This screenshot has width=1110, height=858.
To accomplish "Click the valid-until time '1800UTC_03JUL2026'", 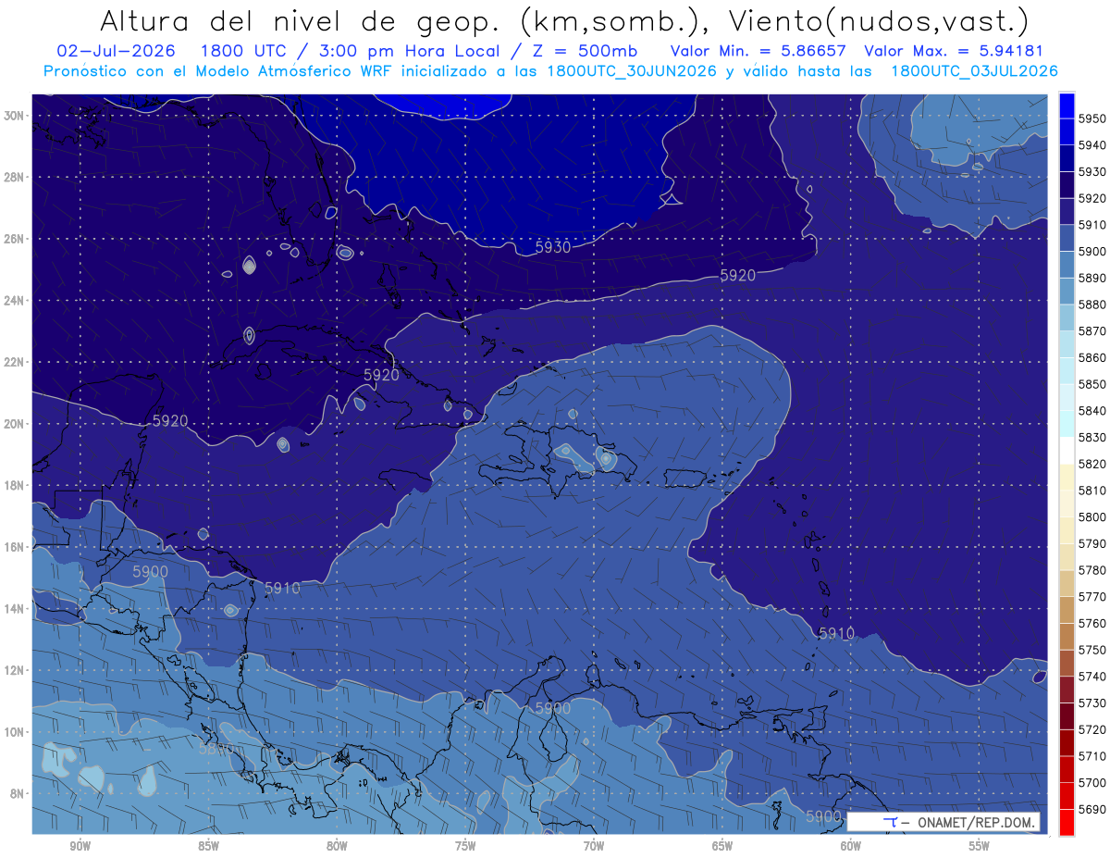I will (974, 71).
